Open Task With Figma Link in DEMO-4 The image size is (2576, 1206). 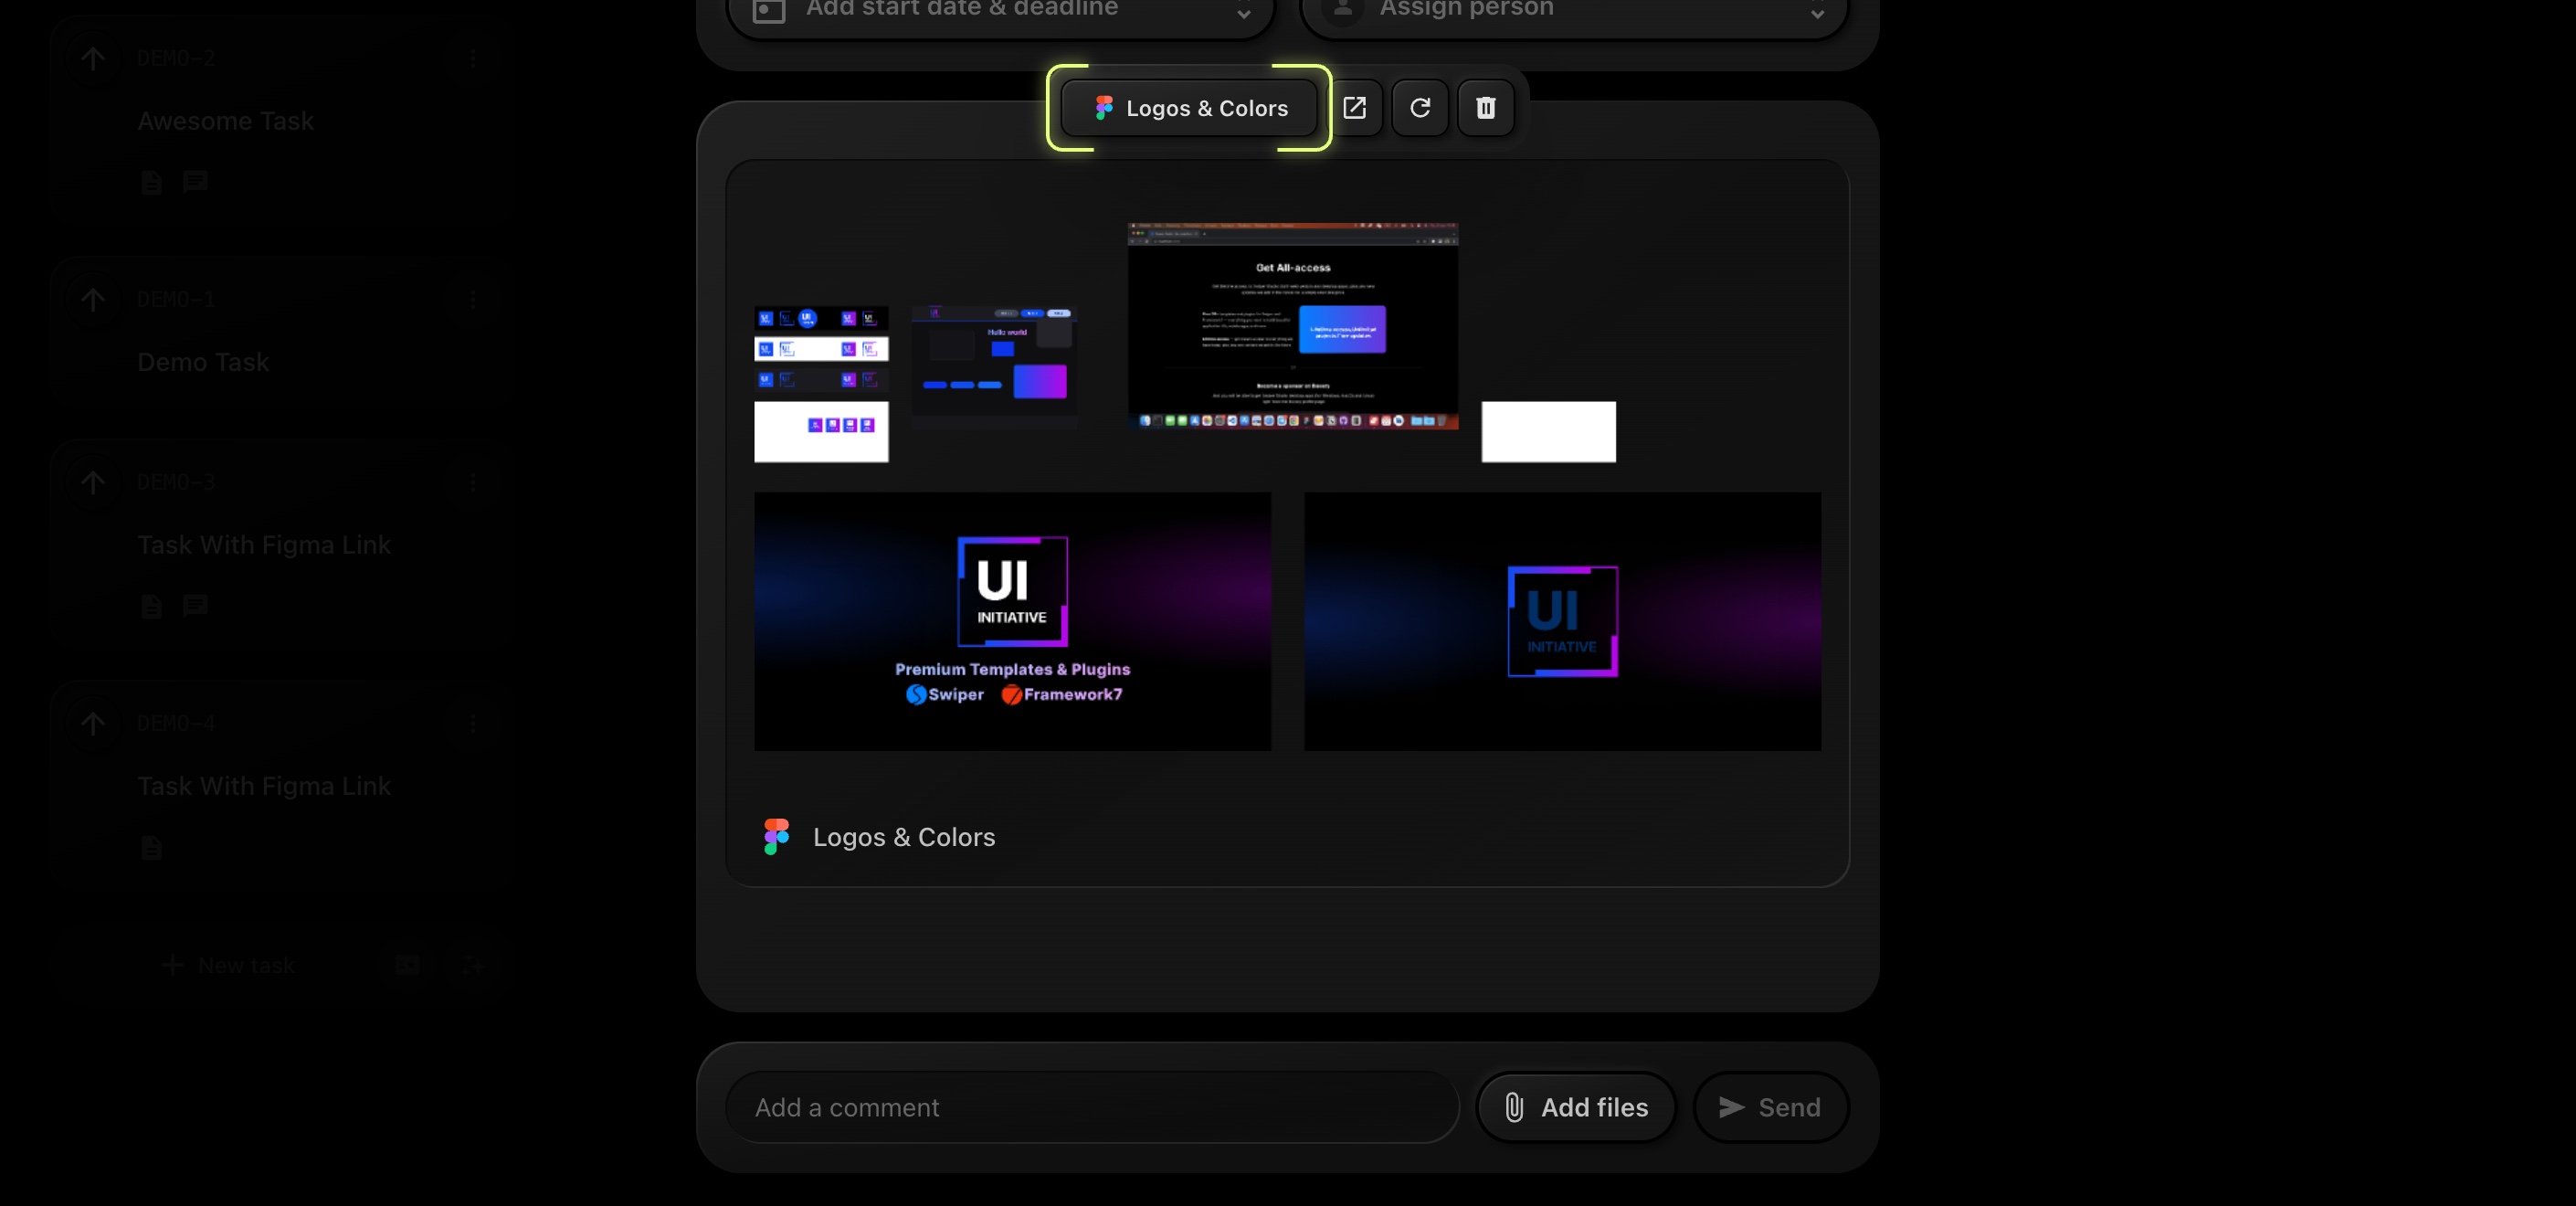(x=264, y=786)
